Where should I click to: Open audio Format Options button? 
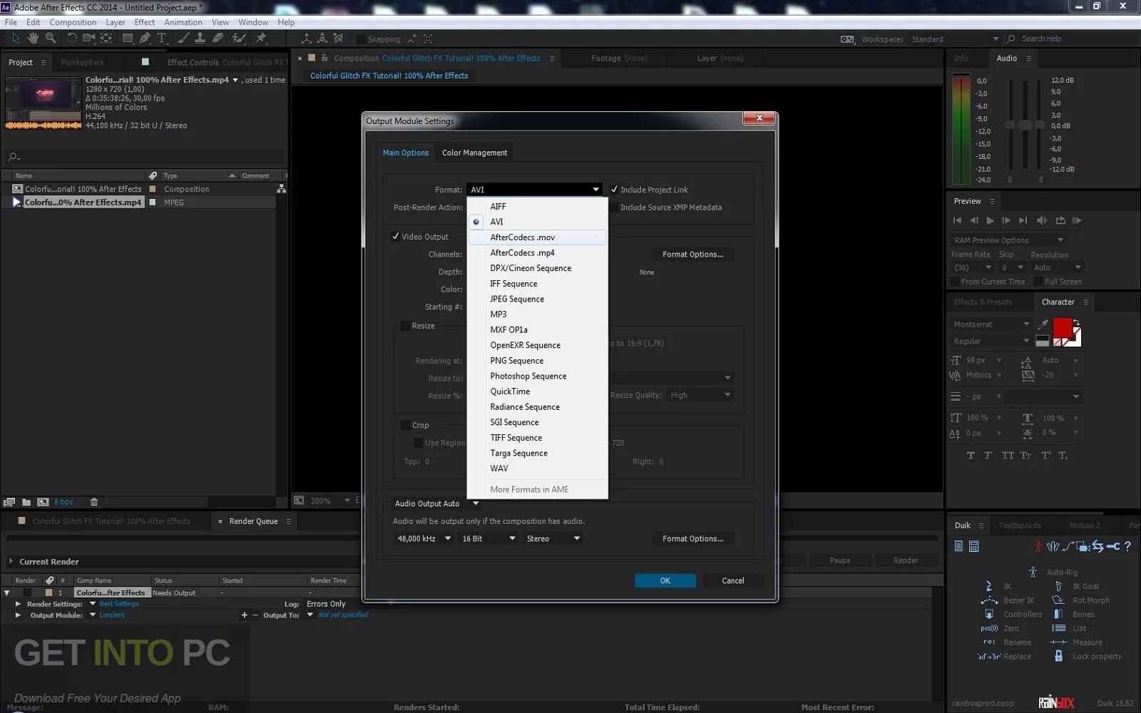(692, 539)
